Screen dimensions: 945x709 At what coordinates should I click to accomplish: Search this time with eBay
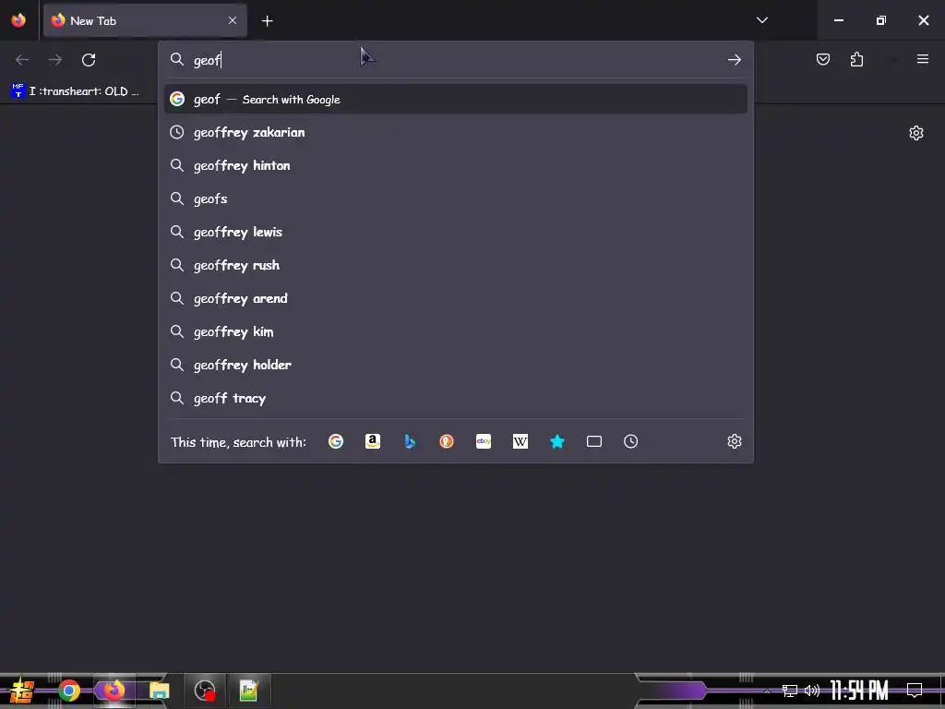coord(484,441)
